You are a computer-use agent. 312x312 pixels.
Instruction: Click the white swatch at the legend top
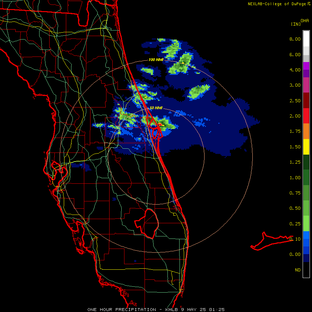pos(306,39)
